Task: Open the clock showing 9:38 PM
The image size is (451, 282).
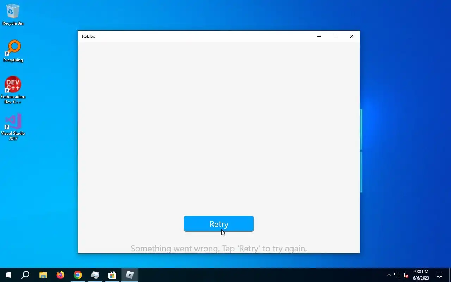Action: [421, 275]
